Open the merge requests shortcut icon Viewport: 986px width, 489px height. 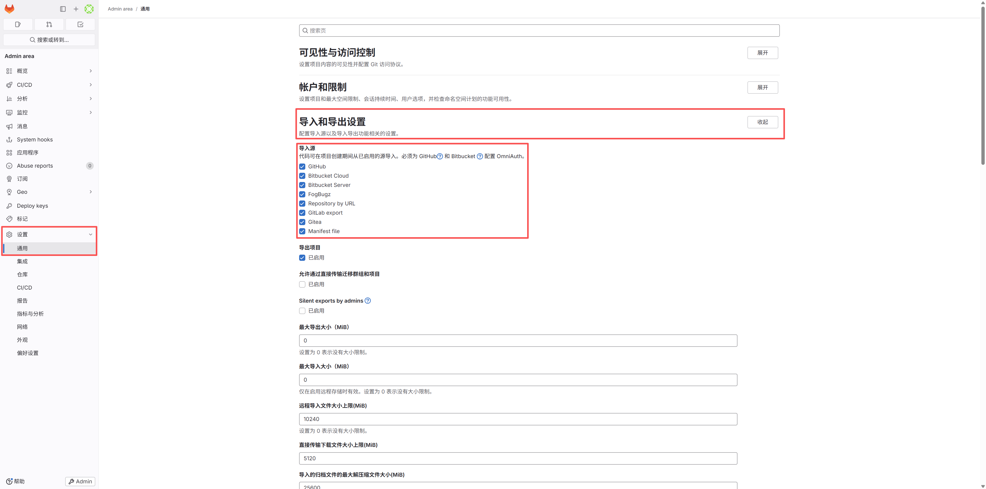(49, 24)
